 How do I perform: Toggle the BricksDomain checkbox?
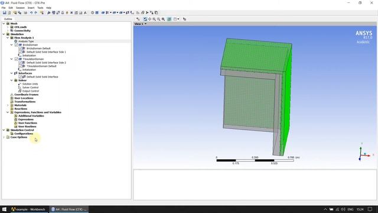[17, 45]
